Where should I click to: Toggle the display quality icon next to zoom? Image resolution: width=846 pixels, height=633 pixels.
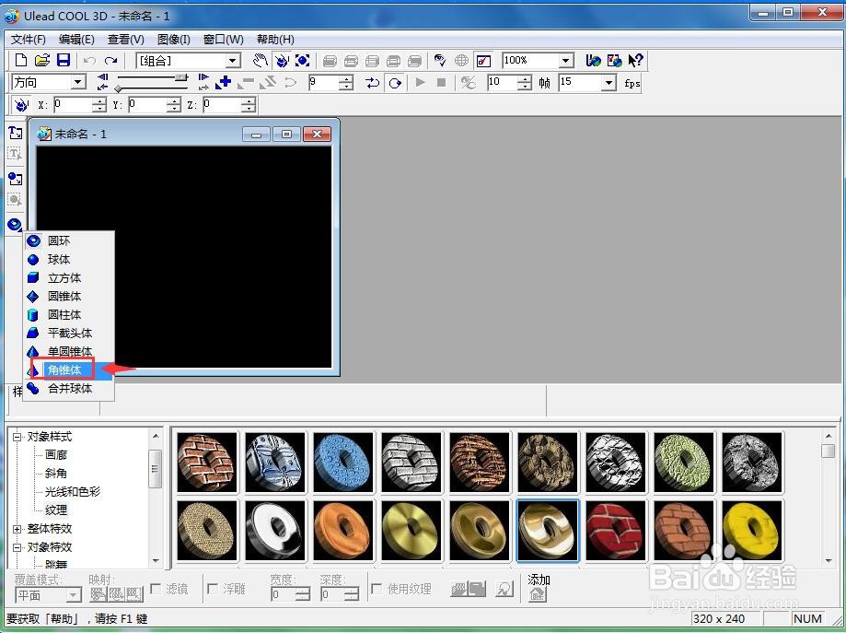pos(483,61)
